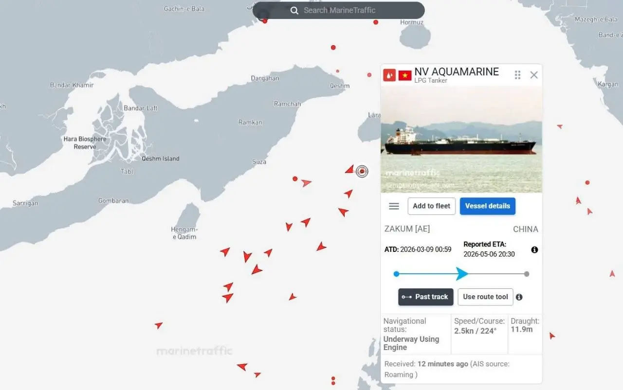Click the Hara Biosphere Reserve label

tap(85, 143)
